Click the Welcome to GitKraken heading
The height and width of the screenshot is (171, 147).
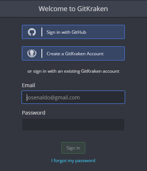(x=73, y=9)
